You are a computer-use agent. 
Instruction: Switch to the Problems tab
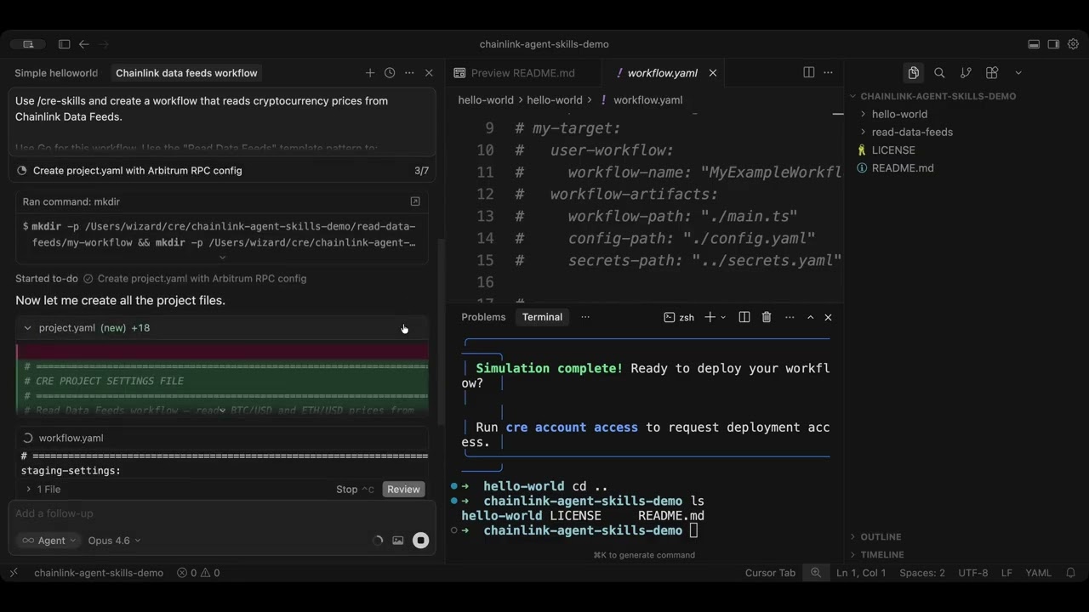coord(483,316)
